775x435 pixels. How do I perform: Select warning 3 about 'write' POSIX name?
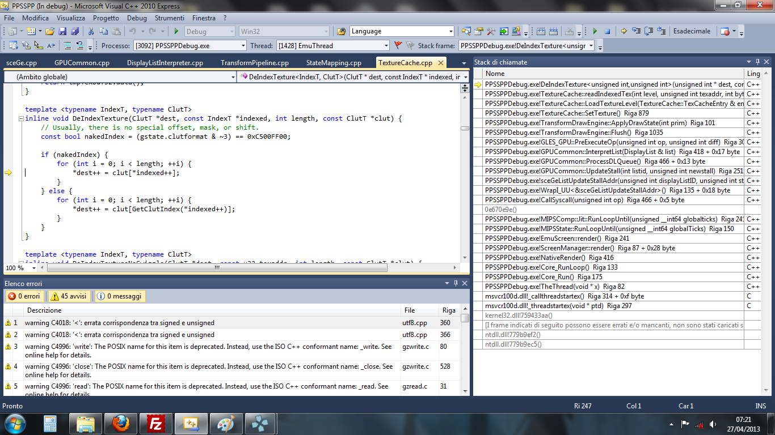pyautogui.click(x=233, y=351)
